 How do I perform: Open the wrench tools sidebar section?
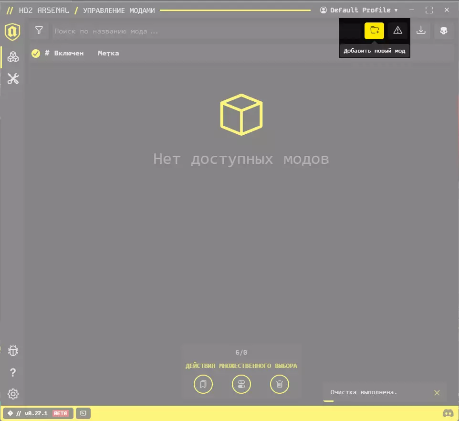click(13, 78)
